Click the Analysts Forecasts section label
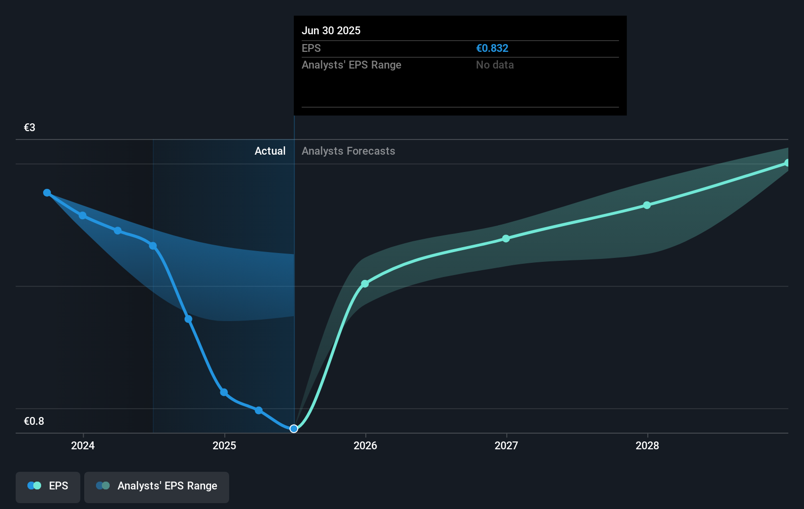The image size is (804, 509). 348,151
